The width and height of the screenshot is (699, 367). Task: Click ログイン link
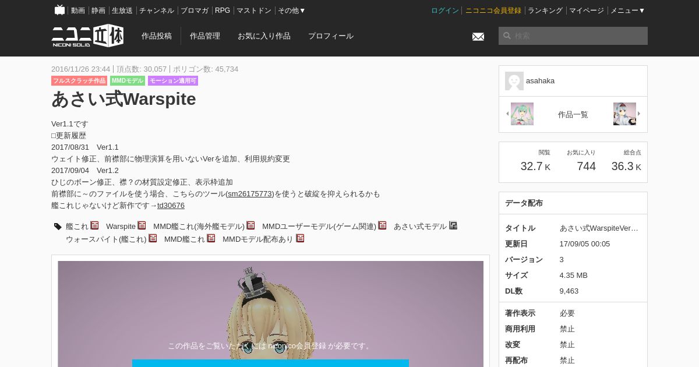tap(445, 10)
